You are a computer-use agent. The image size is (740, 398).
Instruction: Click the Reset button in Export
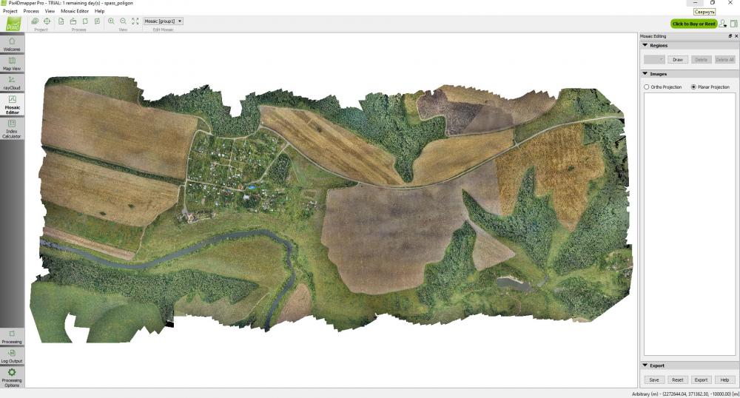tap(678, 380)
